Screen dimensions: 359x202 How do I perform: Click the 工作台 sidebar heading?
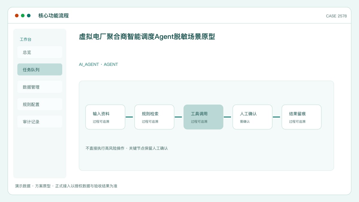click(25, 39)
